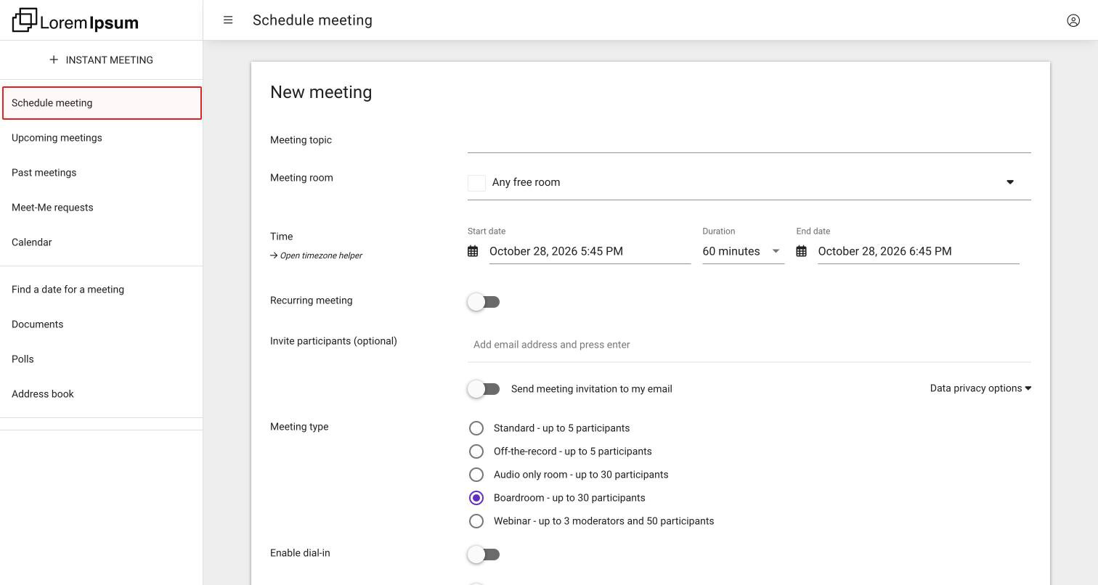This screenshot has width=1098, height=585.
Task: Open the Duration dropdown
Action: 743,251
